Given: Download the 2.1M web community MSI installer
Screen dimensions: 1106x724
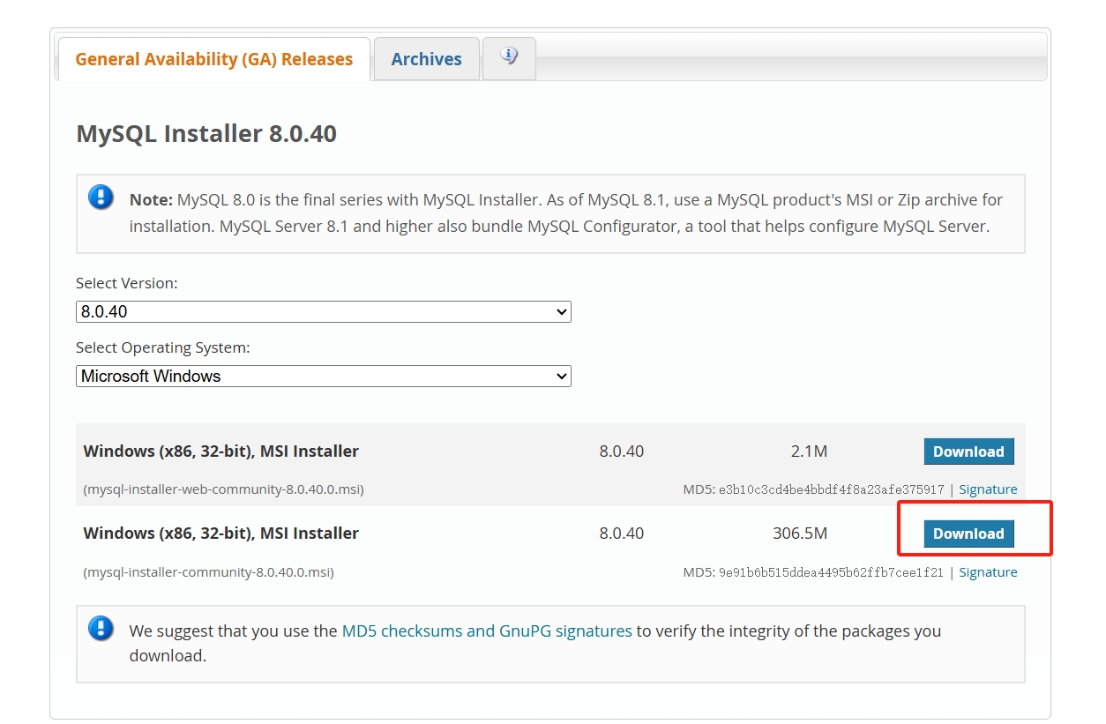Looking at the screenshot, I should tap(968, 452).
